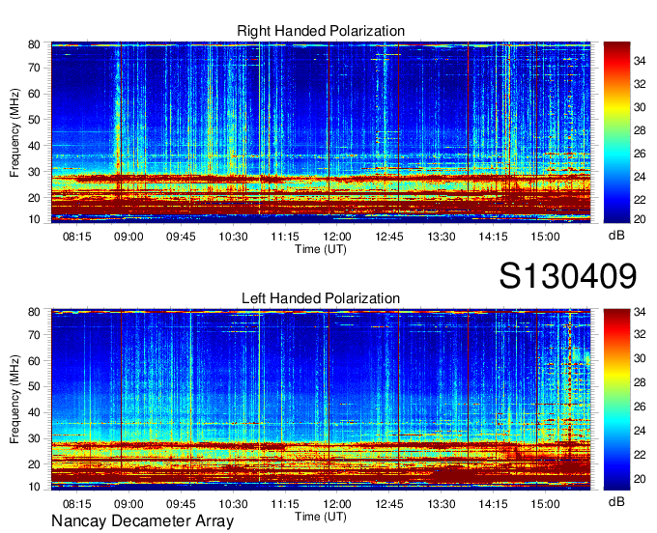Viewport: 657px width, 533px height.
Task: Click the 15:00 time tick under Right Handed plot
Action: click(545, 237)
